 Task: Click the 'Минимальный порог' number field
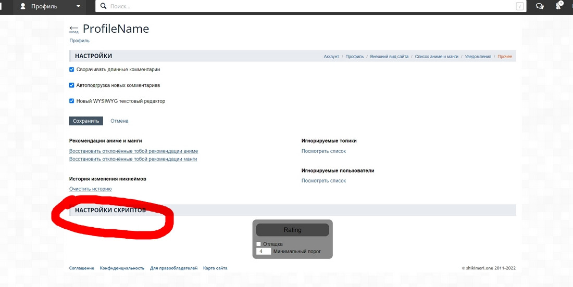click(x=264, y=251)
